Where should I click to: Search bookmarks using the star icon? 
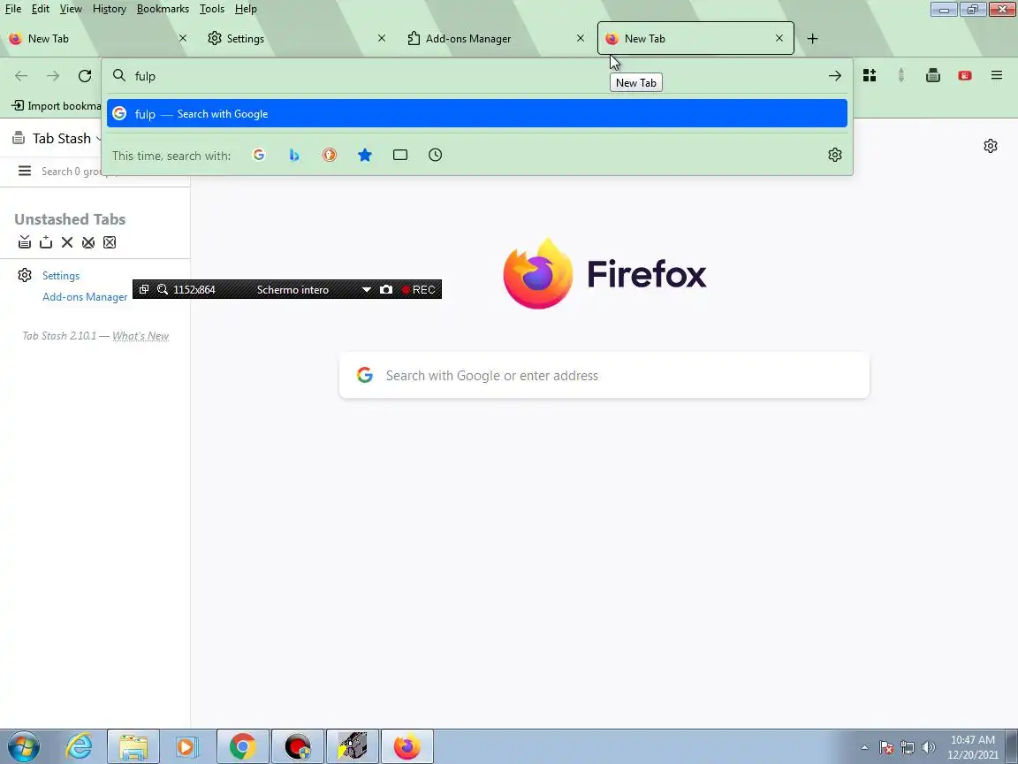(365, 155)
